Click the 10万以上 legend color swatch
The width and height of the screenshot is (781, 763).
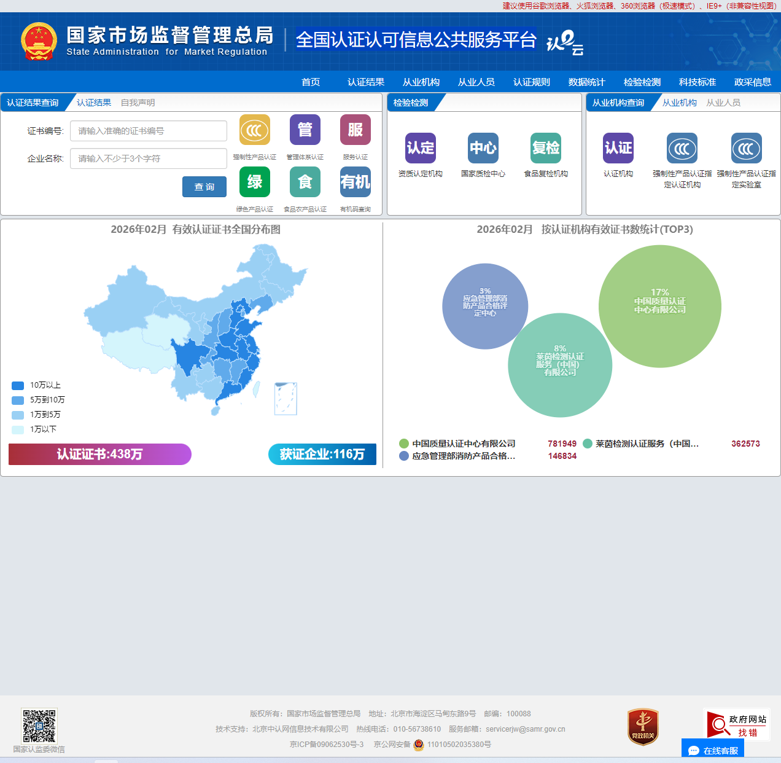point(17,385)
